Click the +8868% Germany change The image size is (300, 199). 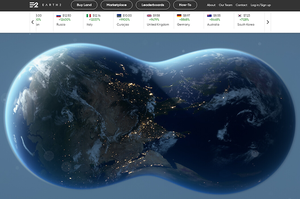click(x=184, y=20)
